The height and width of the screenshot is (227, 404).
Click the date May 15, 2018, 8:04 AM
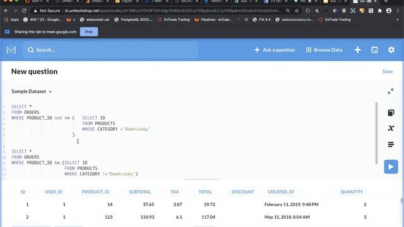click(x=287, y=217)
